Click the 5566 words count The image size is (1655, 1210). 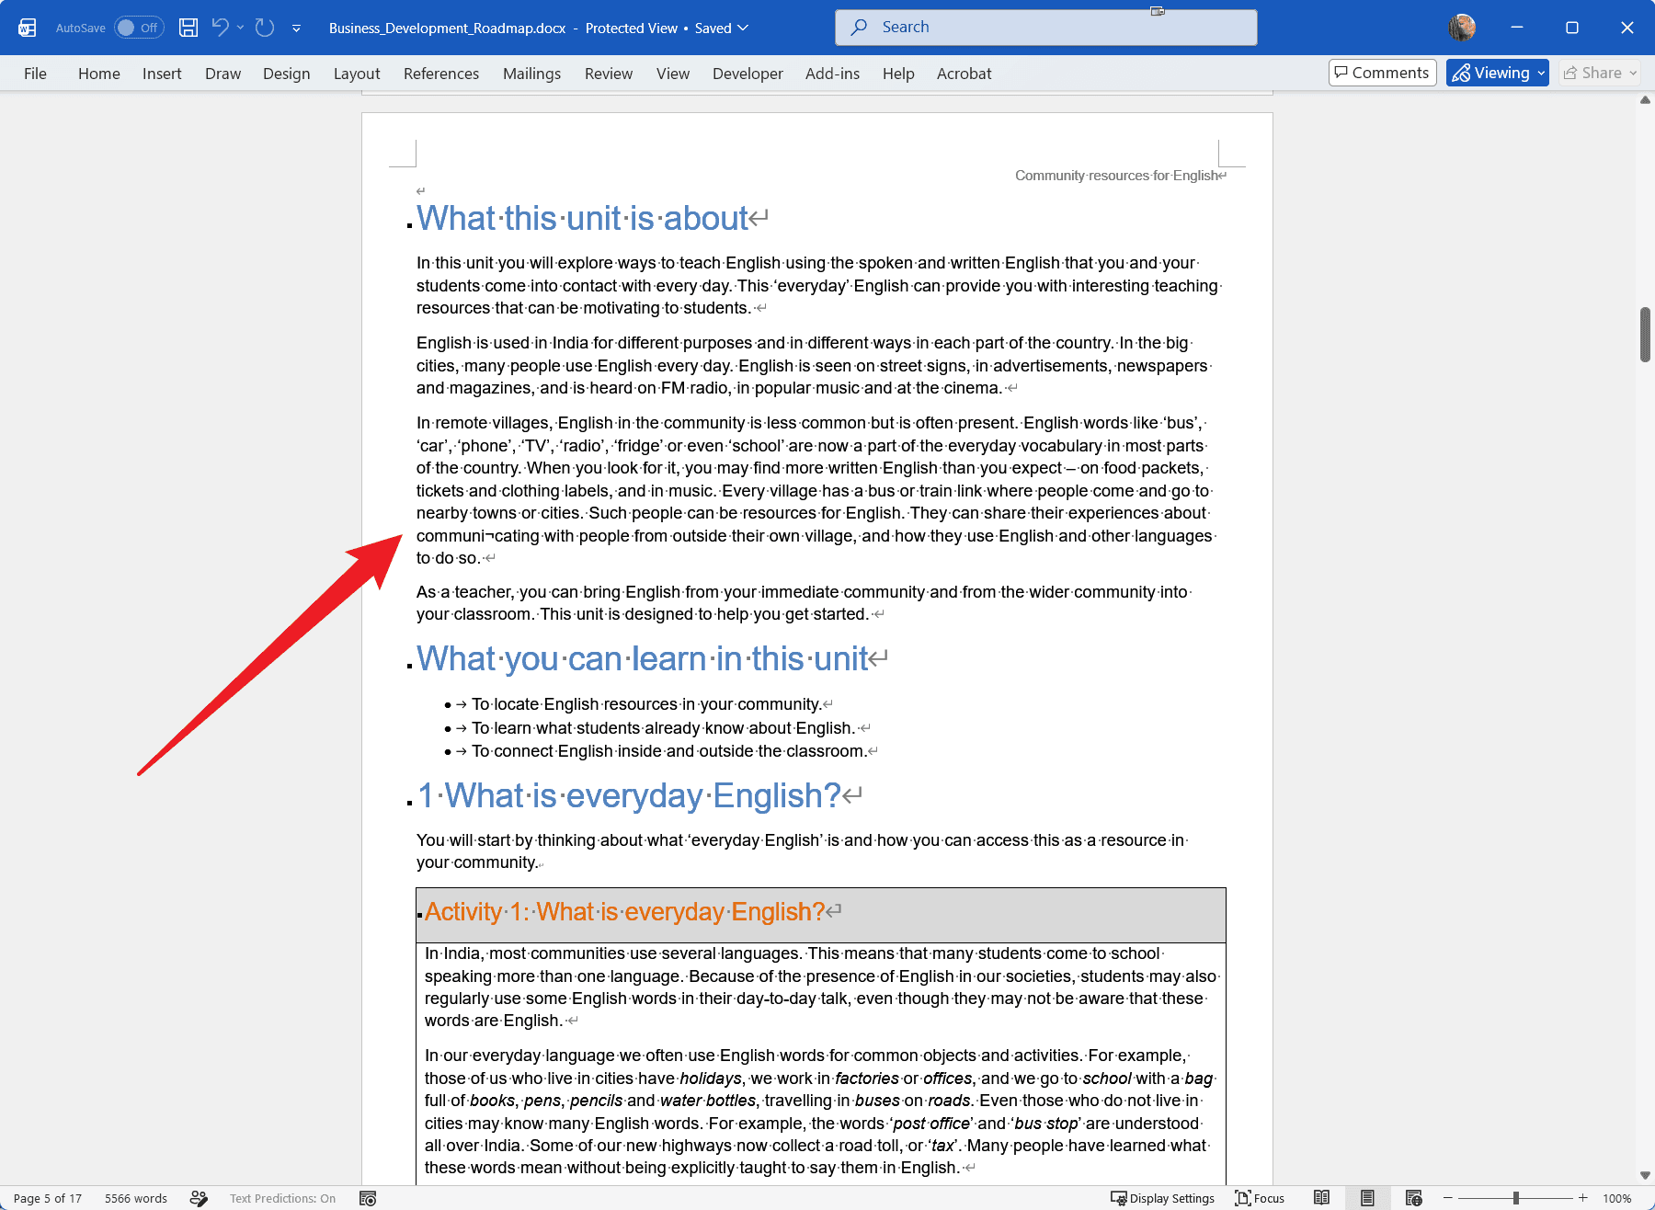[136, 1198]
